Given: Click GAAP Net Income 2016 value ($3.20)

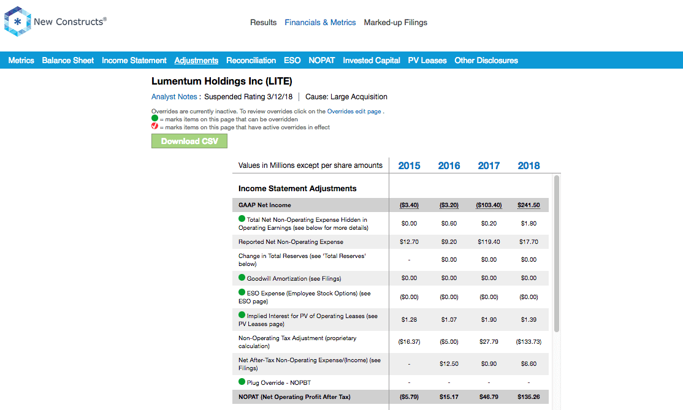Looking at the screenshot, I should (449, 205).
